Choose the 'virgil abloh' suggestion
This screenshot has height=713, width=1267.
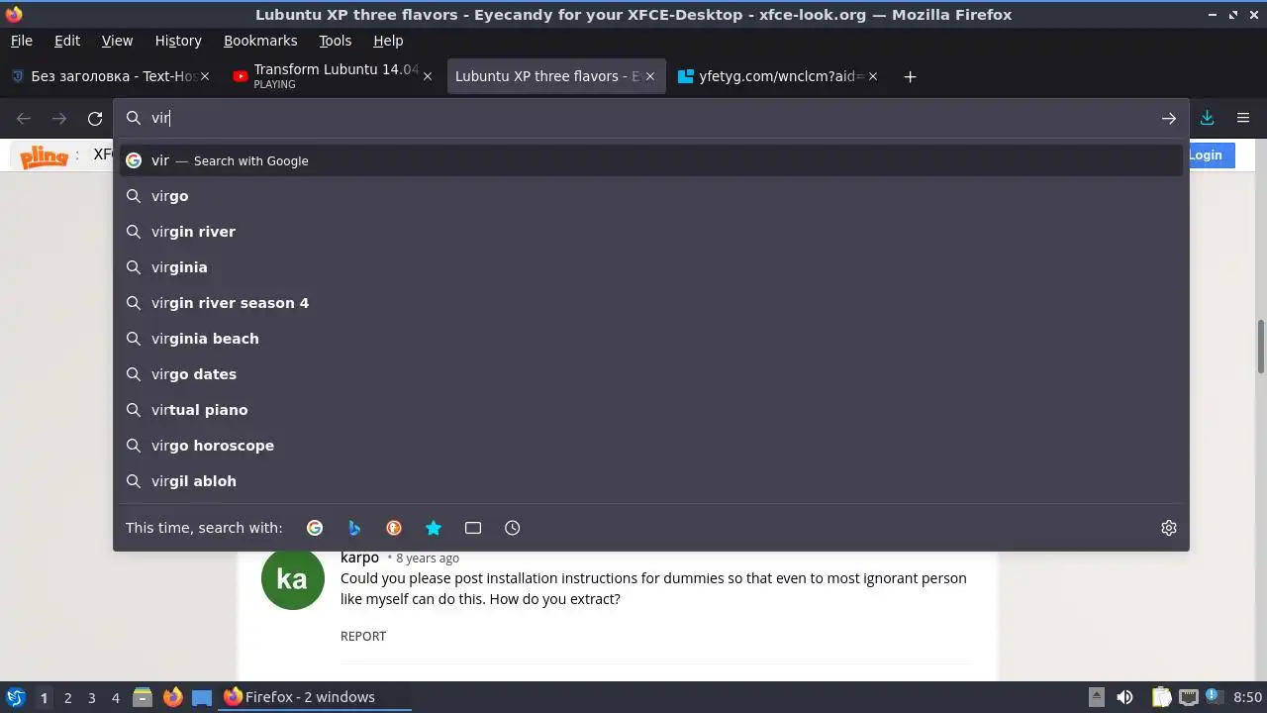pos(651,481)
